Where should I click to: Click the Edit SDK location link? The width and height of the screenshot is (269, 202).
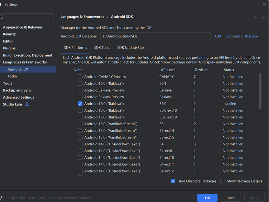pyautogui.click(x=218, y=36)
